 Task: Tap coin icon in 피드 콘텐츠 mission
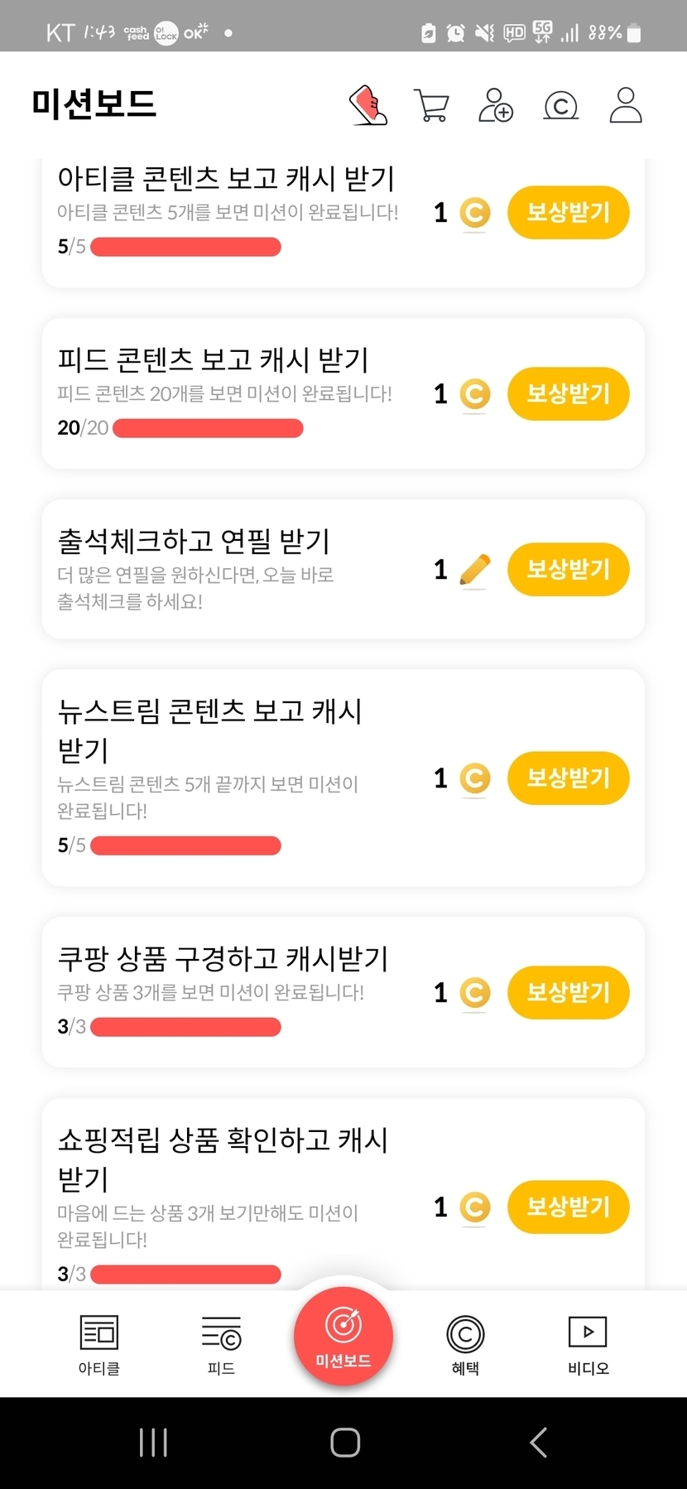474,393
